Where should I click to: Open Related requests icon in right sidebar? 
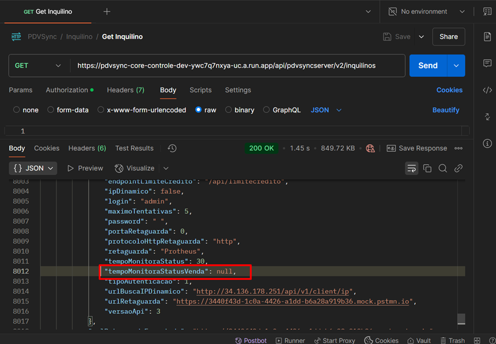coord(487,116)
